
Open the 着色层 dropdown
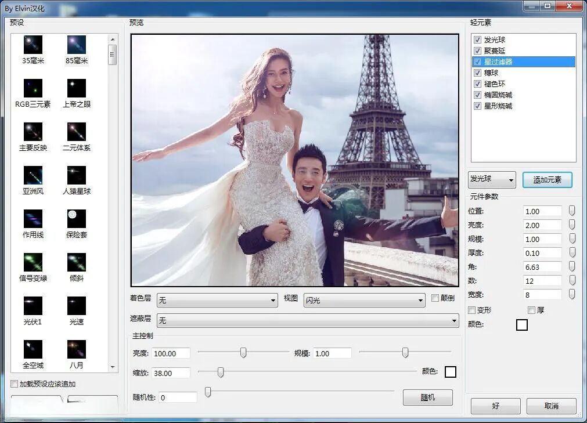tap(217, 301)
